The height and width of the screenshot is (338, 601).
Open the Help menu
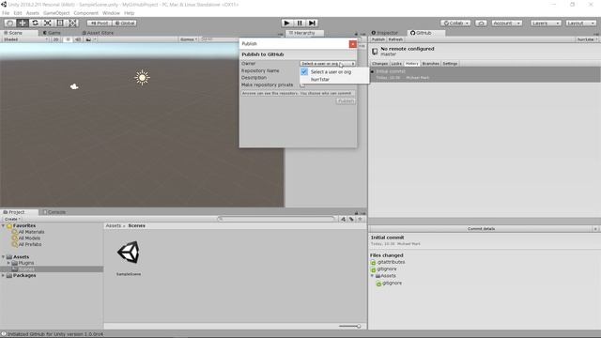point(130,13)
